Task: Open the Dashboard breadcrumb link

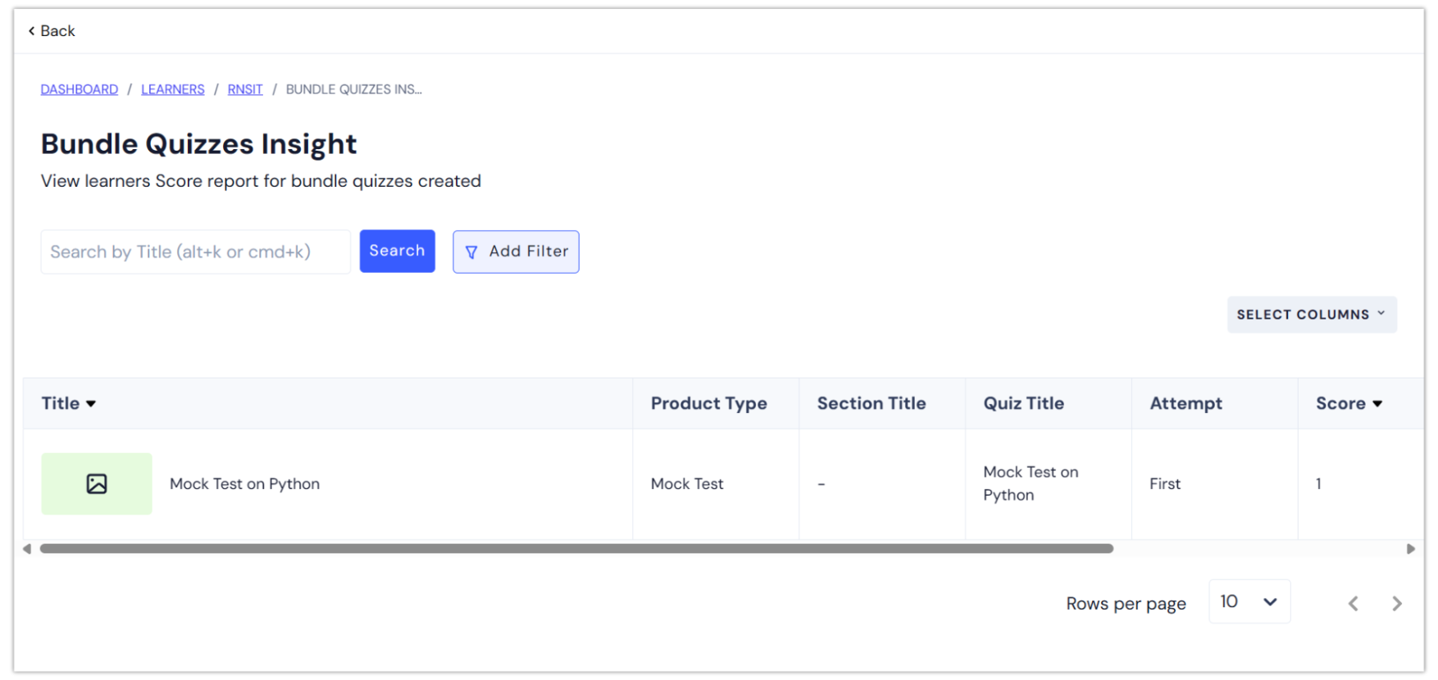Action: [80, 89]
